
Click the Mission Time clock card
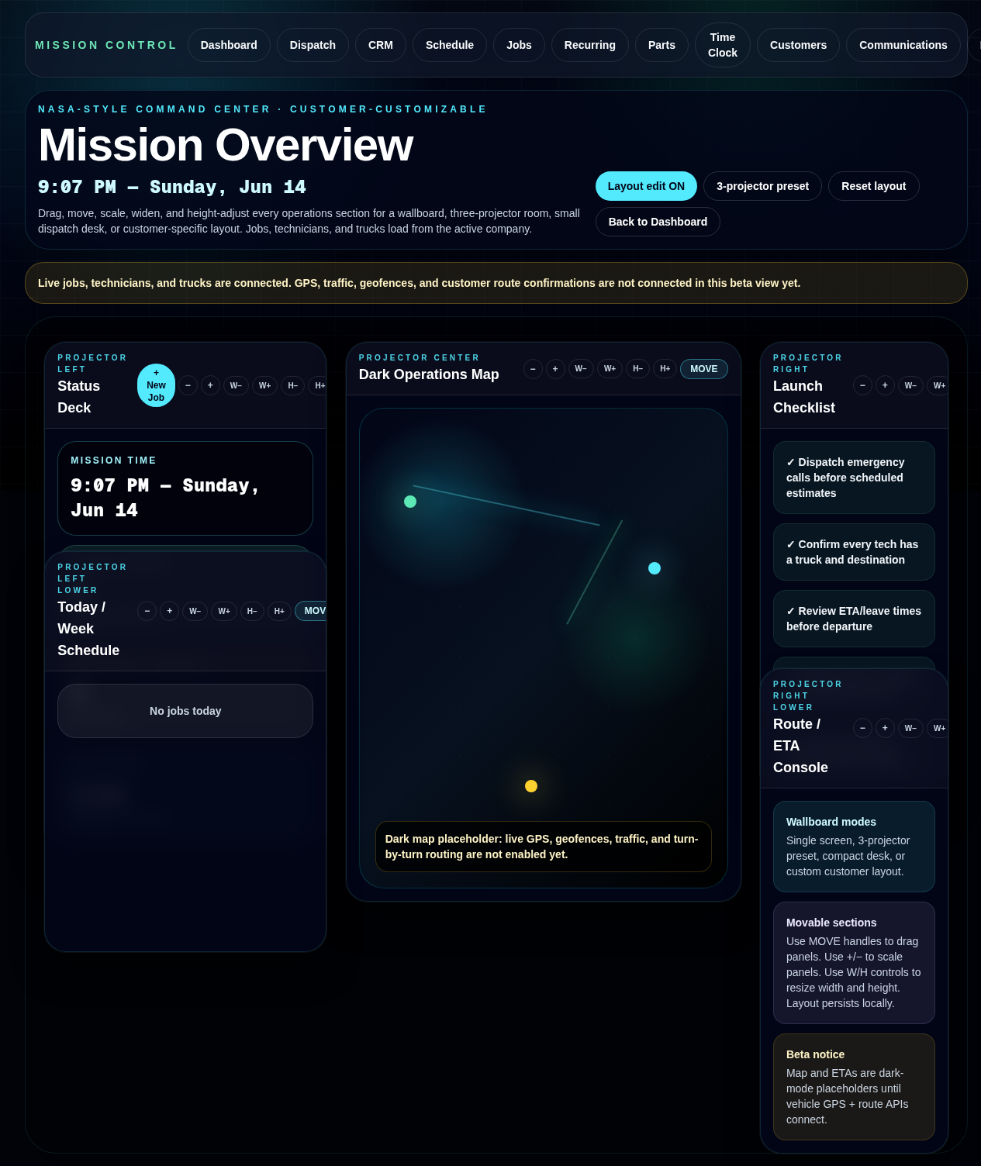pyautogui.click(x=185, y=488)
